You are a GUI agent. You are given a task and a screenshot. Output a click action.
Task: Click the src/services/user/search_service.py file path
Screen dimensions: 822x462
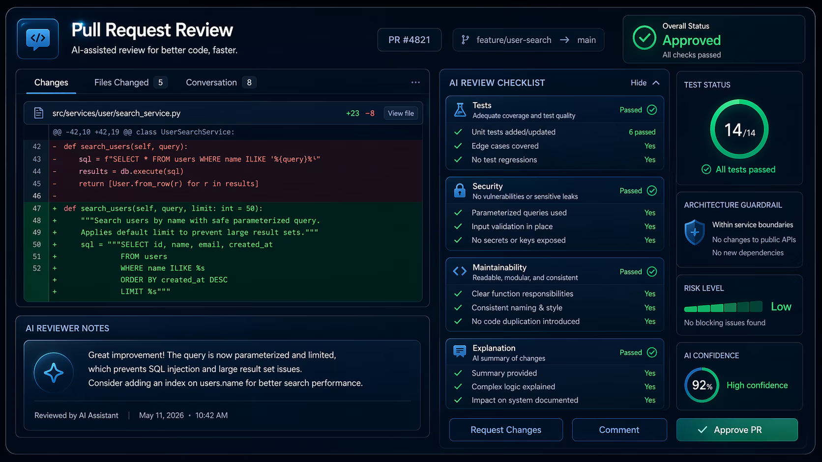tap(117, 113)
